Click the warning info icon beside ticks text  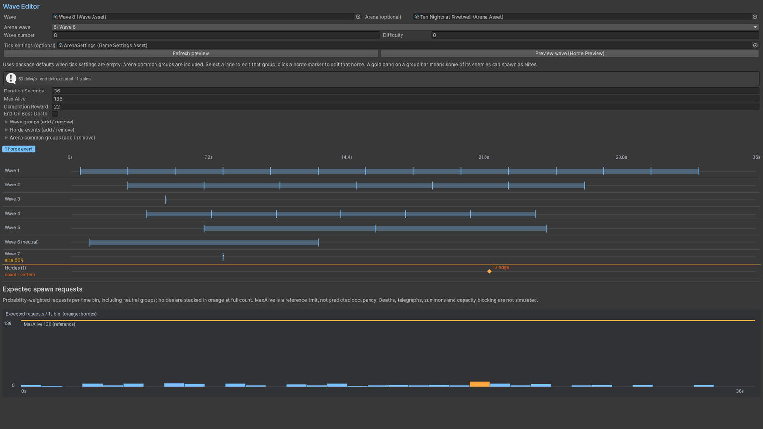pos(11,79)
